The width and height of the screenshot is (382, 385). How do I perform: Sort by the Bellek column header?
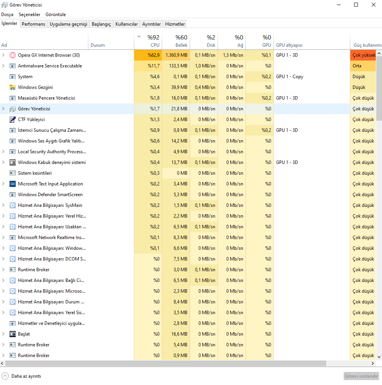176,41
